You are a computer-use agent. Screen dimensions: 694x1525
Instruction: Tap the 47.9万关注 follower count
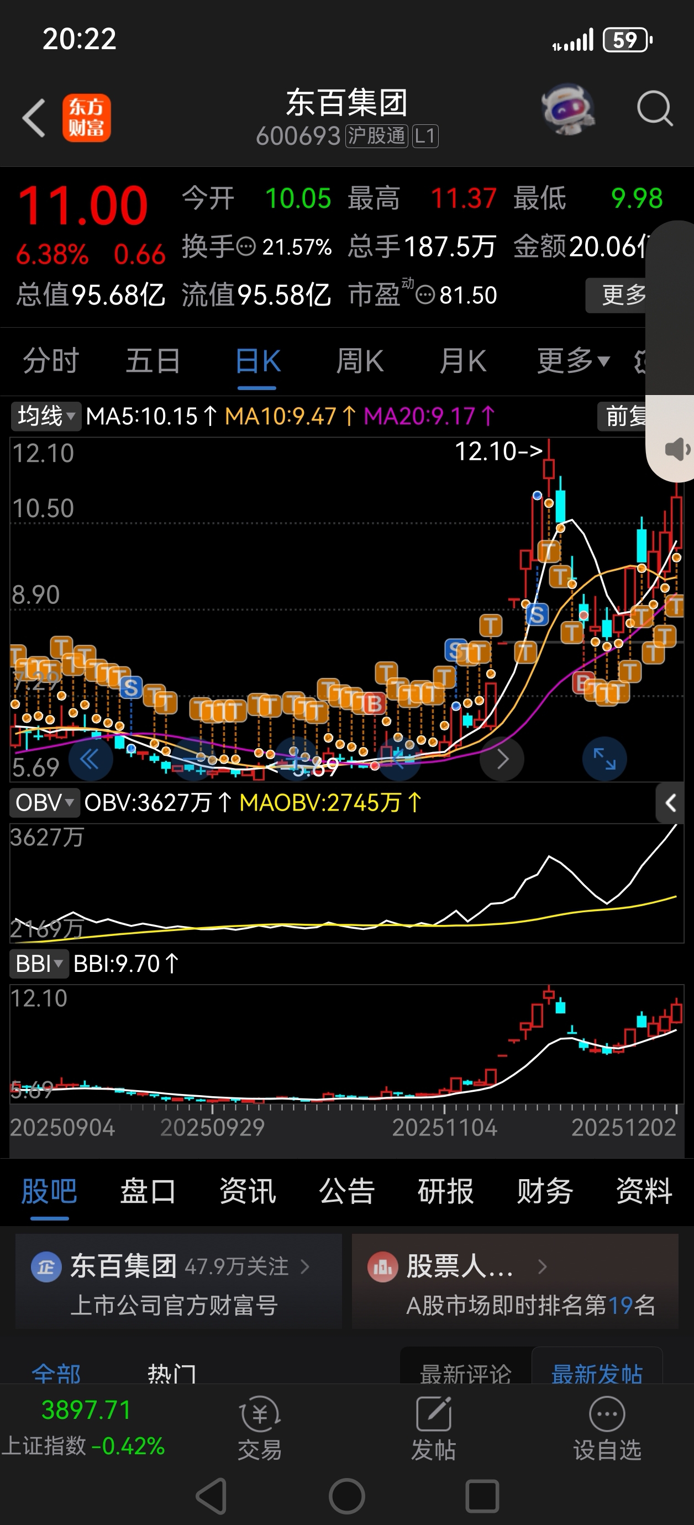click(237, 1267)
